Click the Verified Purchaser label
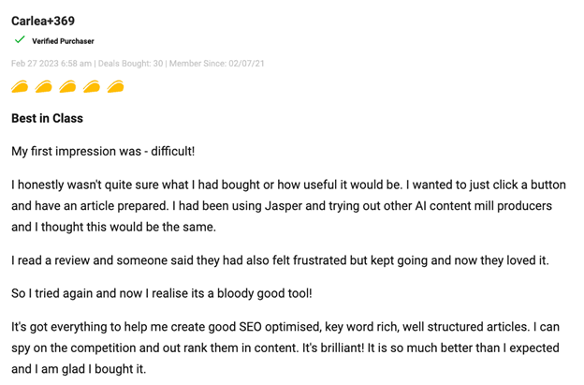This screenshot has width=584, height=385. point(63,41)
